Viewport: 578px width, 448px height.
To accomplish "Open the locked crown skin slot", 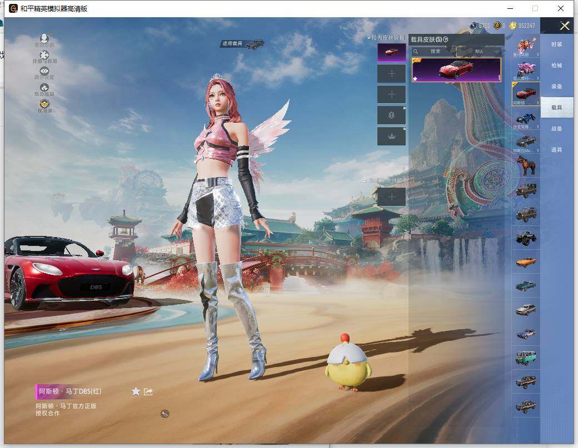I will pos(391,136).
